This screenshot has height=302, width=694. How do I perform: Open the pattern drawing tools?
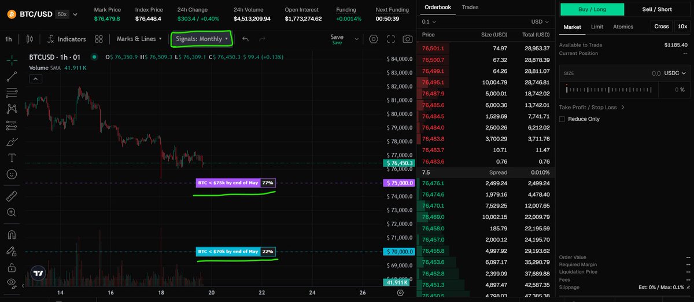12,109
